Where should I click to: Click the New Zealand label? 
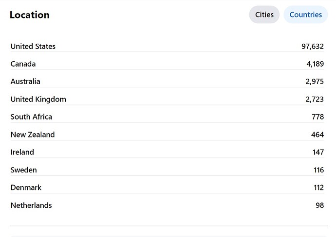coord(33,135)
